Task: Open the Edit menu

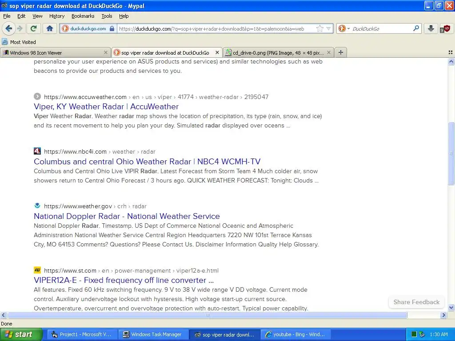Action: point(21,16)
